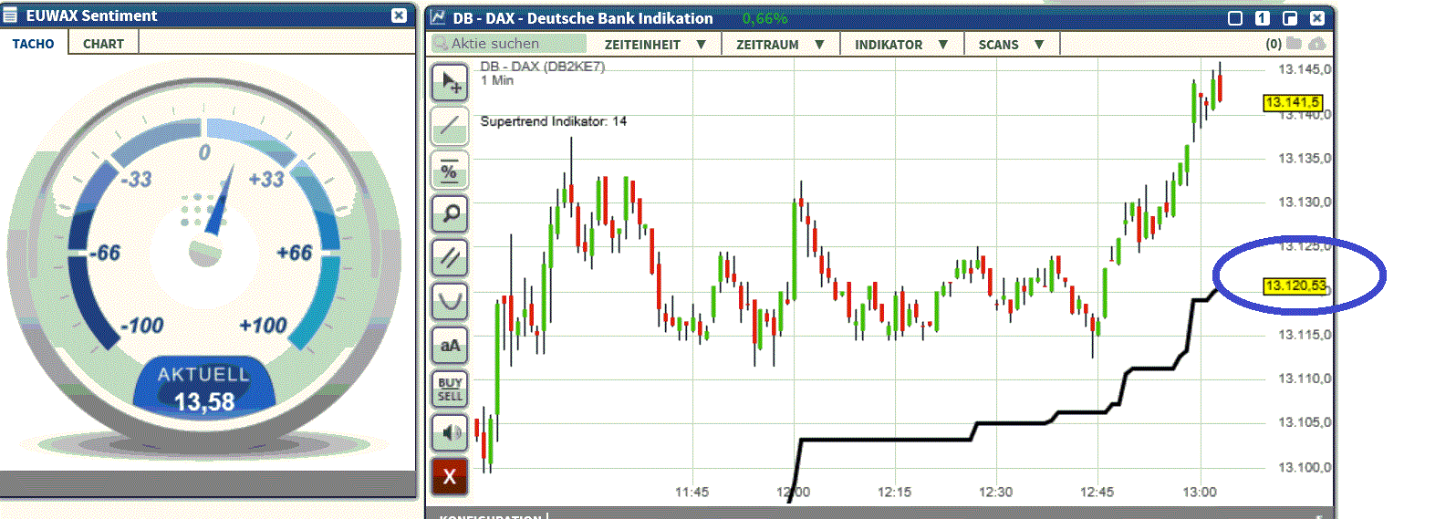1456x519 pixels.
Task: Click the (0) counter in chart header
Action: tap(1274, 44)
